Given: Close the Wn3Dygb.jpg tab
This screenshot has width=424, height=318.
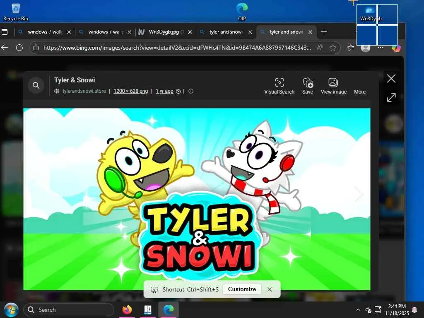Looking at the screenshot, I should pyautogui.click(x=190, y=32).
